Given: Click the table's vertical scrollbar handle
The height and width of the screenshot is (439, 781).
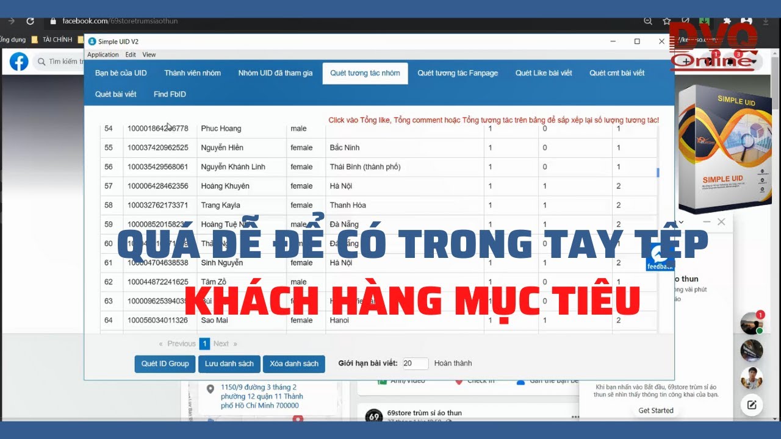Looking at the screenshot, I should (658, 173).
